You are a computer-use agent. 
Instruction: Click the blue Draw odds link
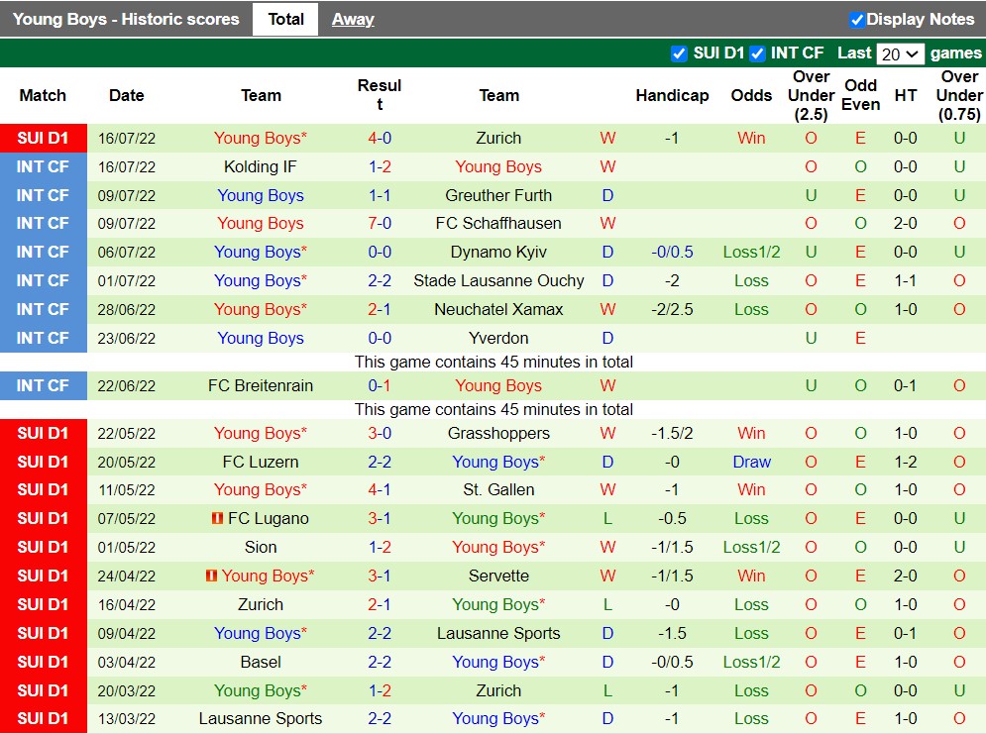coord(751,462)
